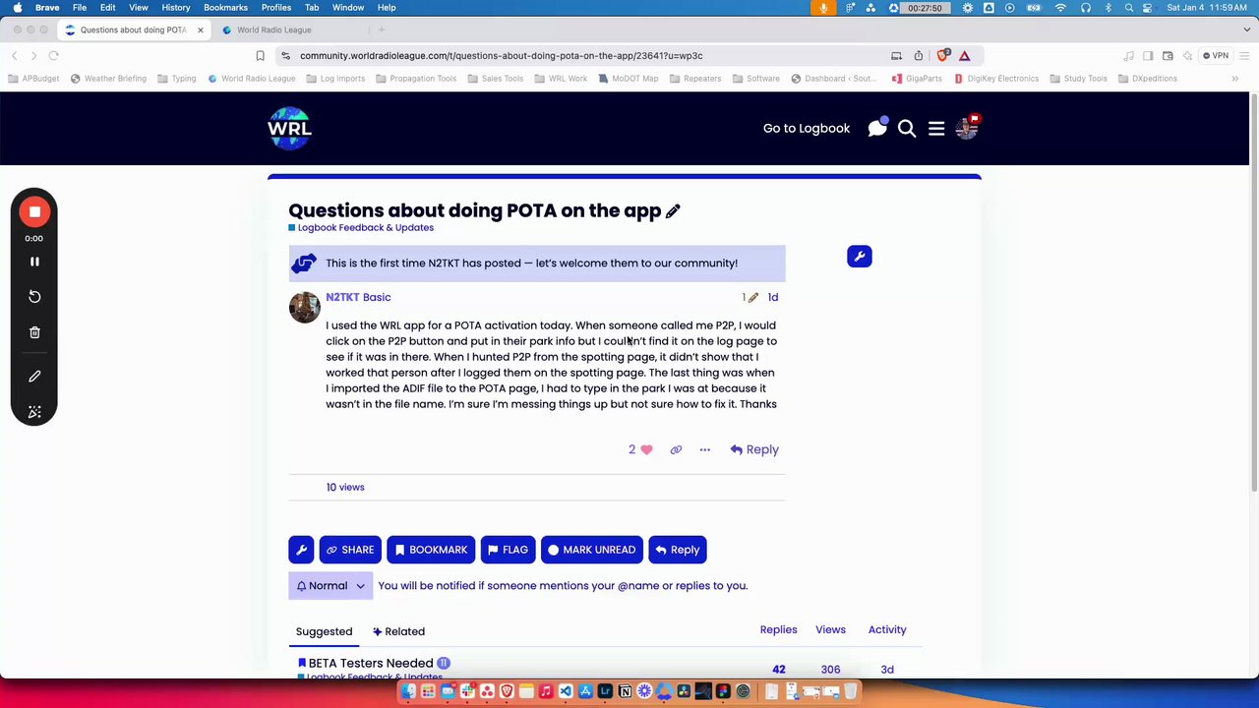
Task: Open the Study Tools bookmark folder
Action: pyautogui.click(x=1078, y=79)
